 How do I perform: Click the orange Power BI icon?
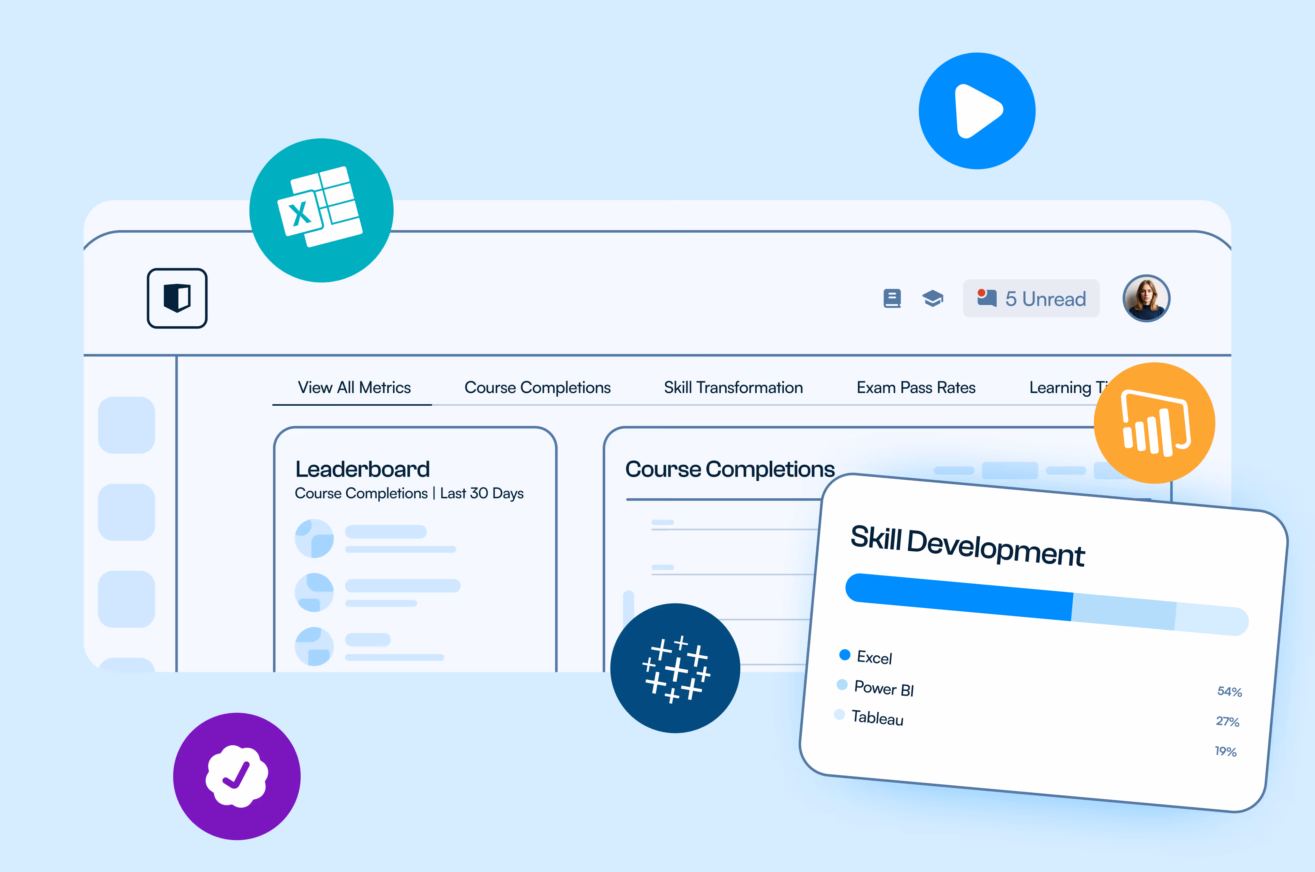pos(1154,423)
